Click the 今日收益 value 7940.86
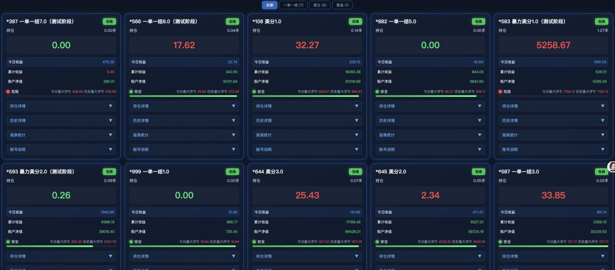Image resolution: width=615 pixels, height=270 pixels. [x=108, y=212]
